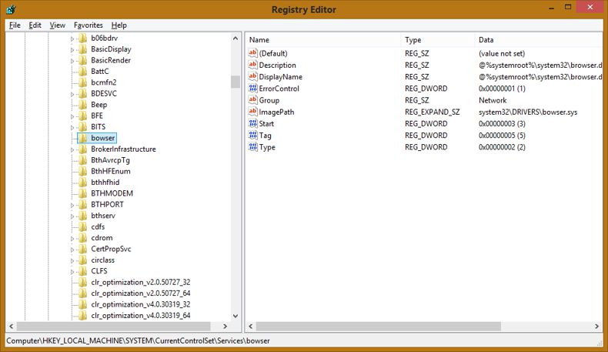Screen dimensions: 608x352
Task: Click the BTHMODEM folder icon
Action: click(x=82, y=193)
